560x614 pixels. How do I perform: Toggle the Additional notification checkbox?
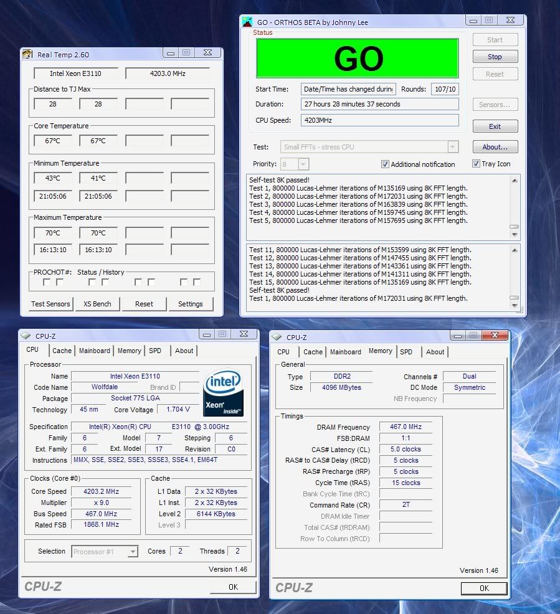pos(385,164)
